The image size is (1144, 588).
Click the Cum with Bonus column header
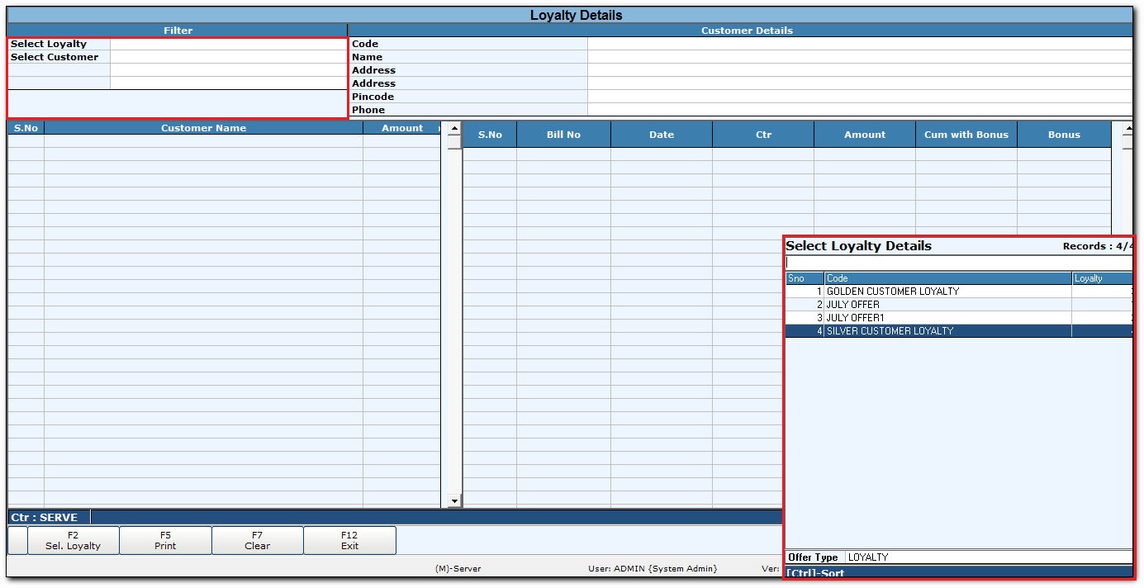point(966,135)
